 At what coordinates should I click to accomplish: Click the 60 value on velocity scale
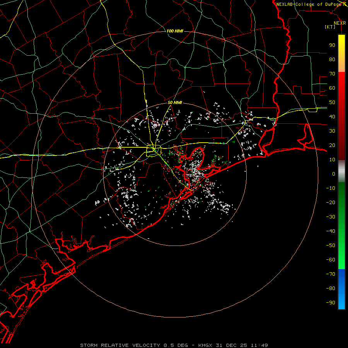click(x=332, y=88)
